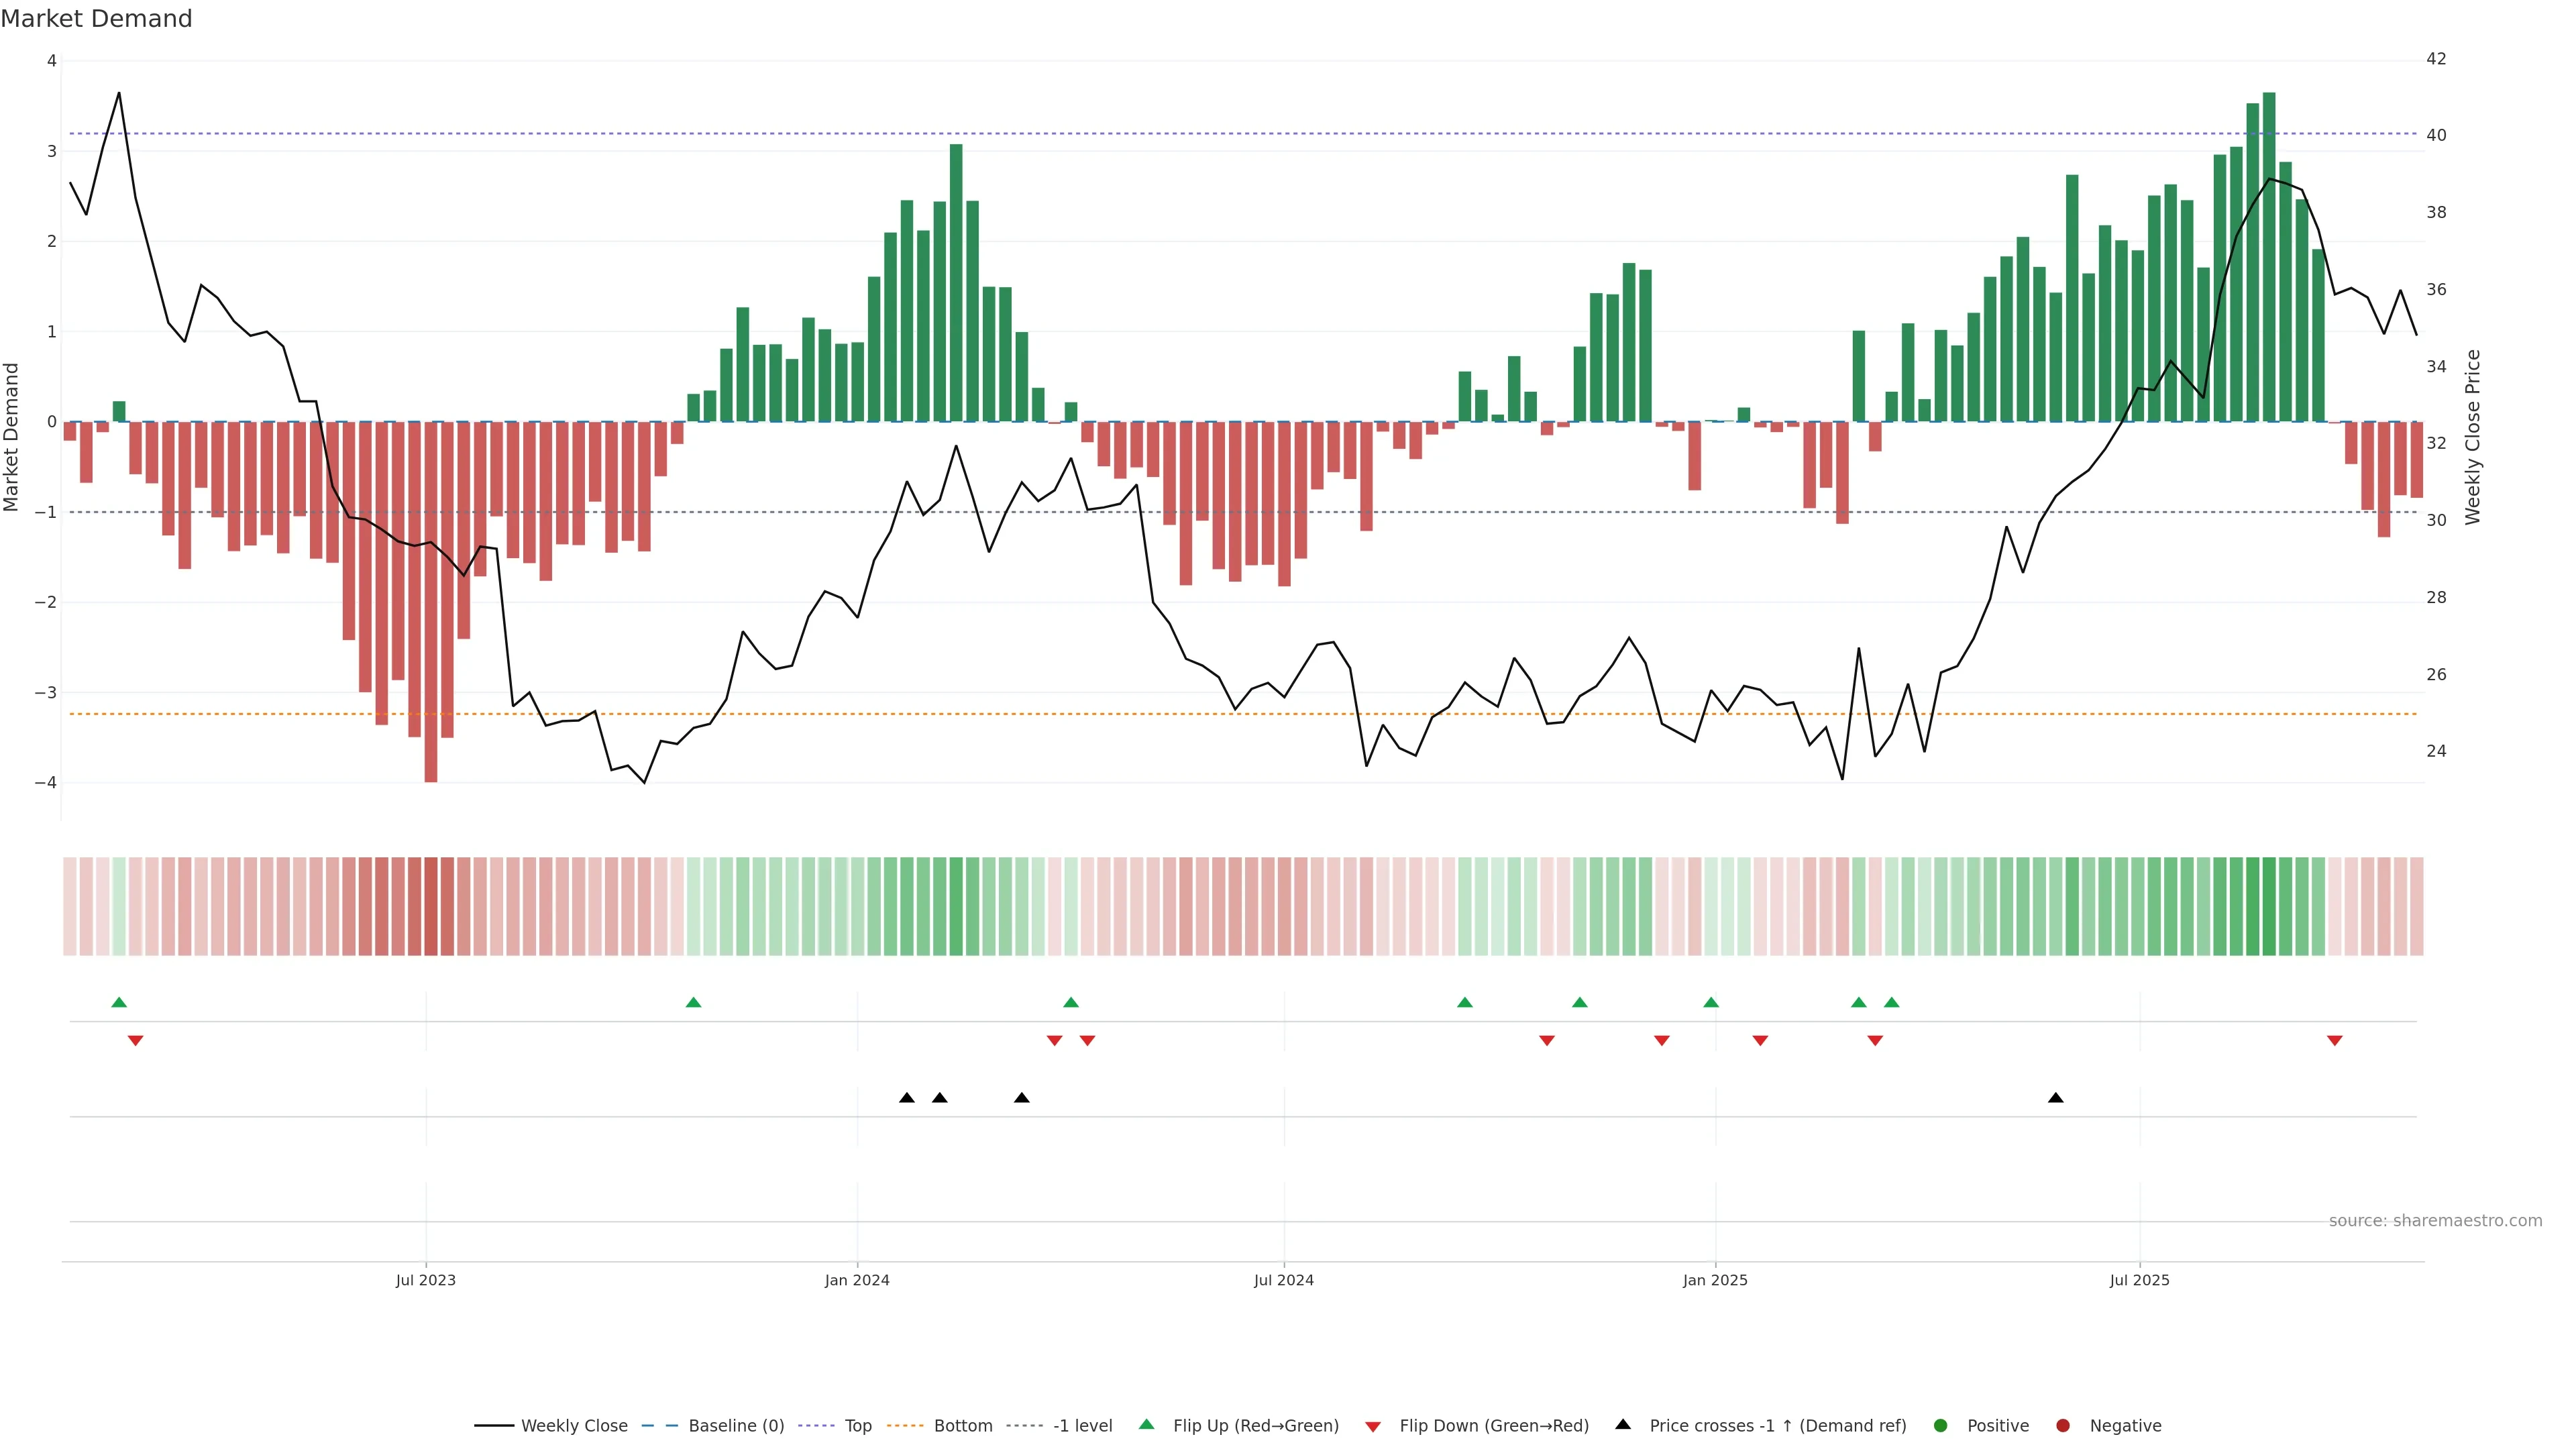Click the Jul 2024 x-axis label
2576x1449 pixels.
coord(1284,1280)
